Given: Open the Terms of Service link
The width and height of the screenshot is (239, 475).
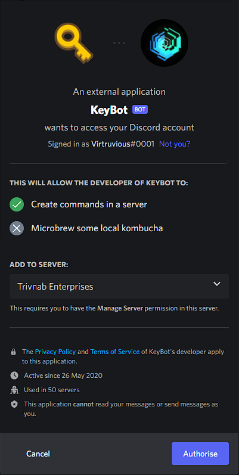Looking at the screenshot, I should coord(115,352).
